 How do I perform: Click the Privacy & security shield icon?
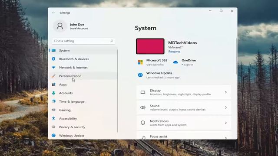(53, 127)
